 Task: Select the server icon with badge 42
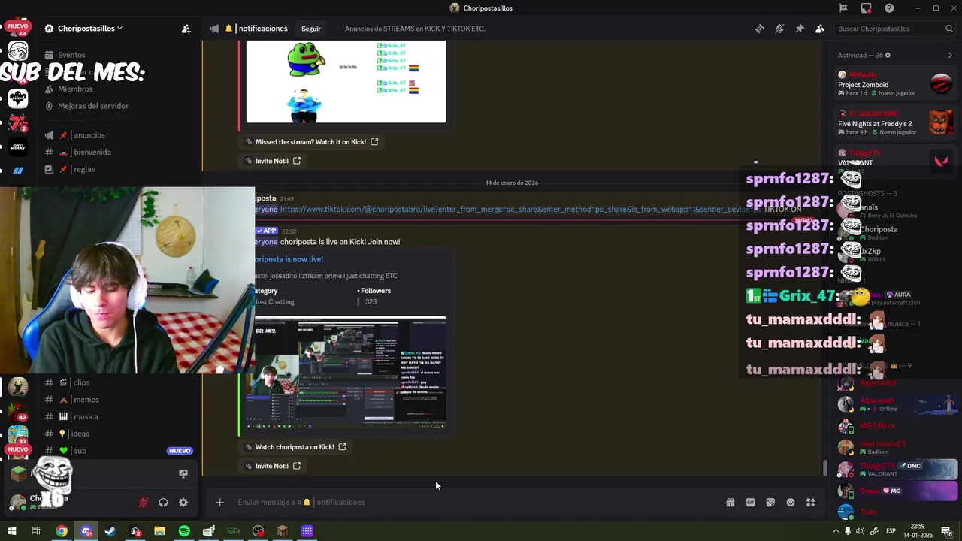17,410
